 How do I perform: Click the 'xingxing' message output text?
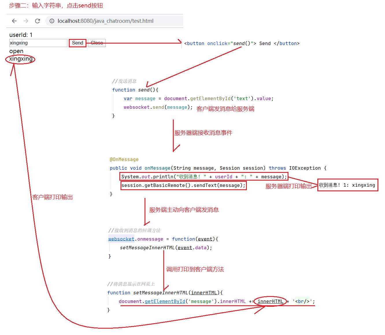[x=21, y=59]
